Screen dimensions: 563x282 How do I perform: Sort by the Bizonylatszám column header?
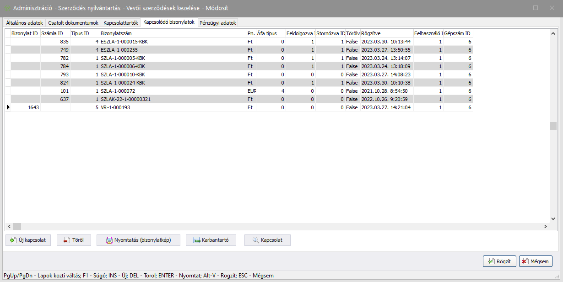172,33
